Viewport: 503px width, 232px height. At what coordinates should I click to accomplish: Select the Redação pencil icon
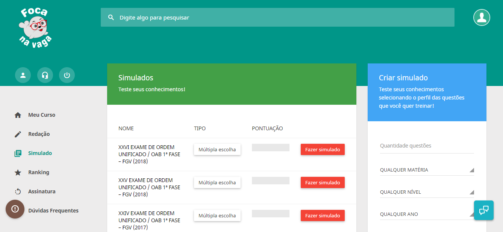coord(17,134)
